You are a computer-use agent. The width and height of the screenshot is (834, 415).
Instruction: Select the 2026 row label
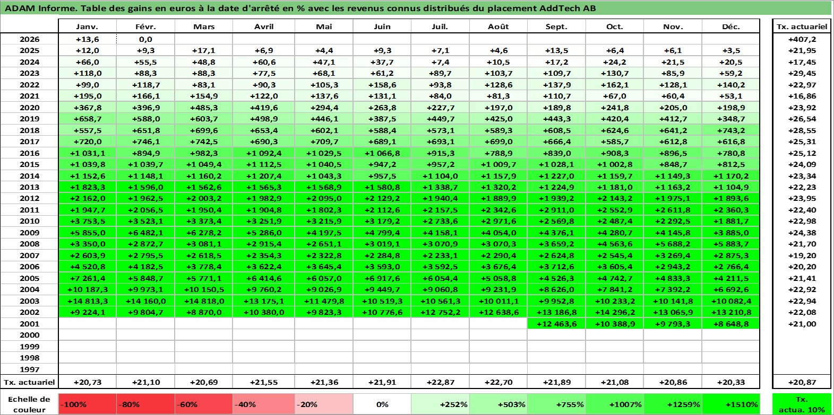30,39
